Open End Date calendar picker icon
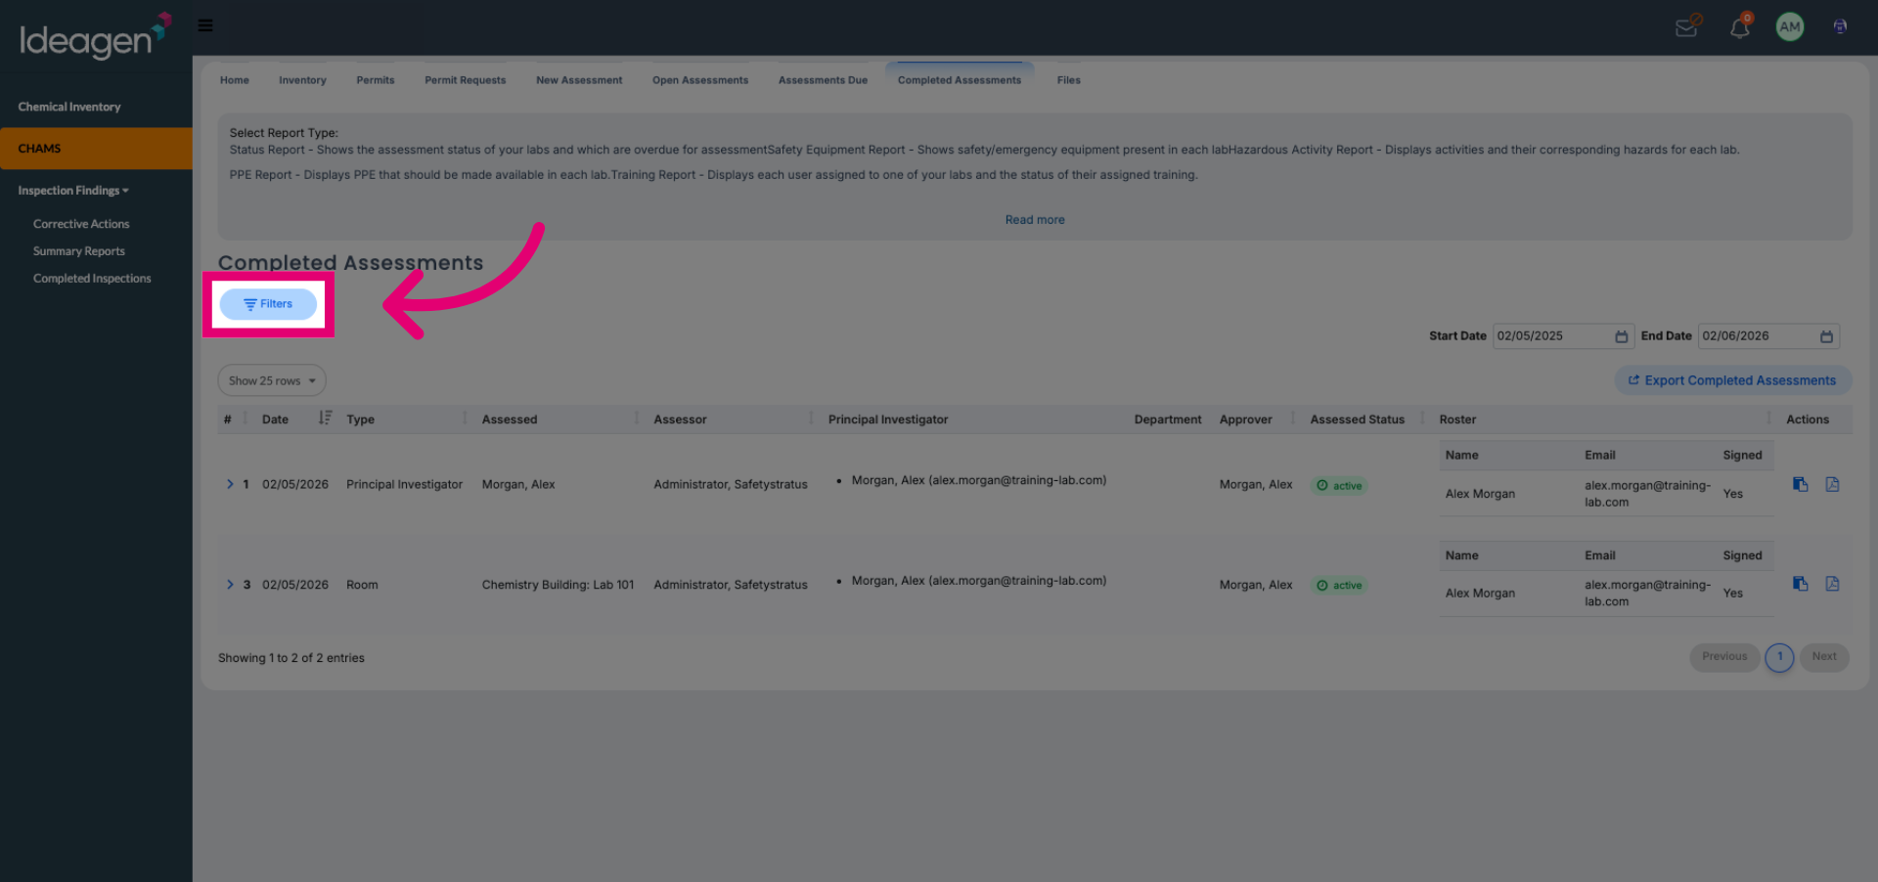Viewport: 1878px width, 882px height. [x=1826, y=336]
